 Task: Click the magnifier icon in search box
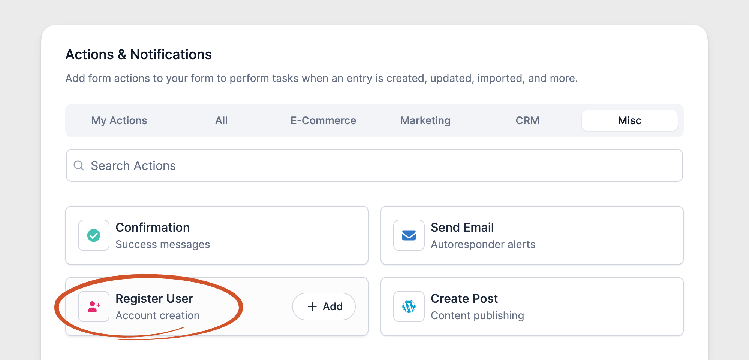point(79,165)
